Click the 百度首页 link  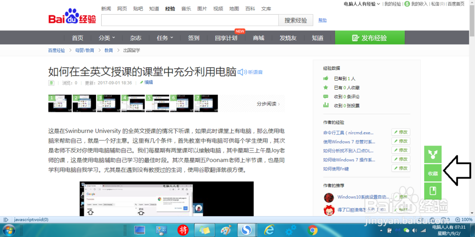(456, 4)
